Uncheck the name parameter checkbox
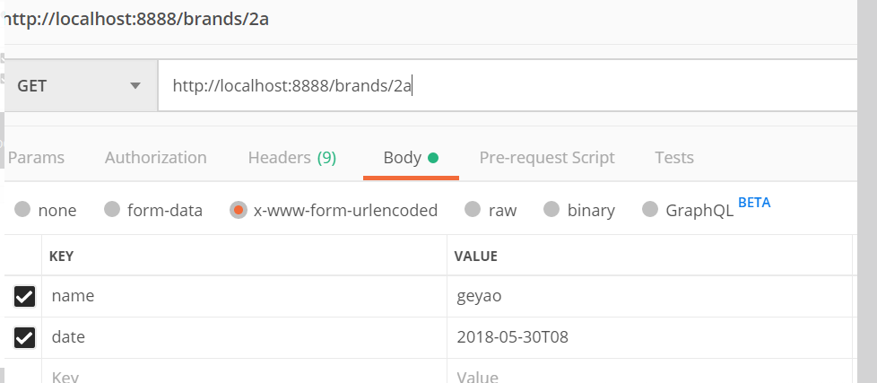Viewport: 877px width, 383px height. 24,296
